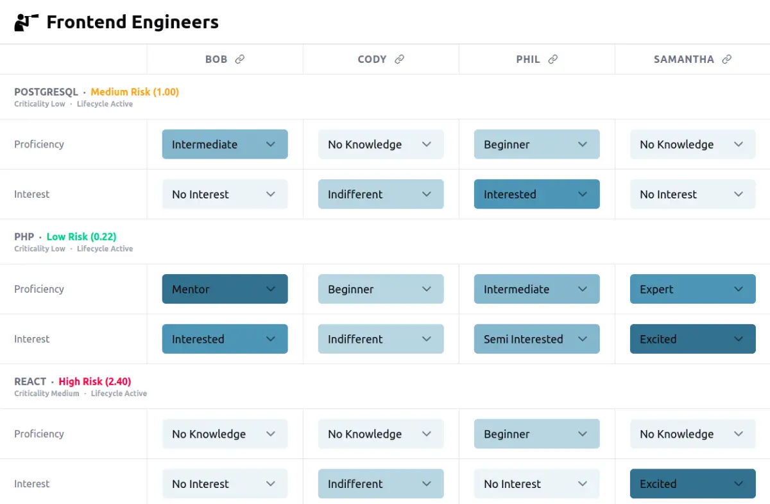Click the Criticality Medium label under REACT
770x504 pixels.
click(x=46, y=394)
